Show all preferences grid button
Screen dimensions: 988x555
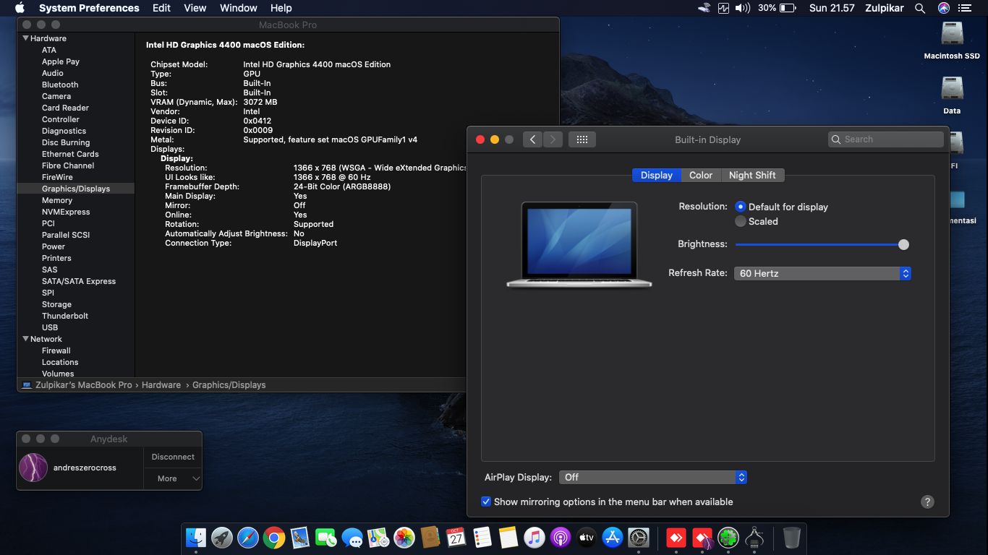(582, 139)
